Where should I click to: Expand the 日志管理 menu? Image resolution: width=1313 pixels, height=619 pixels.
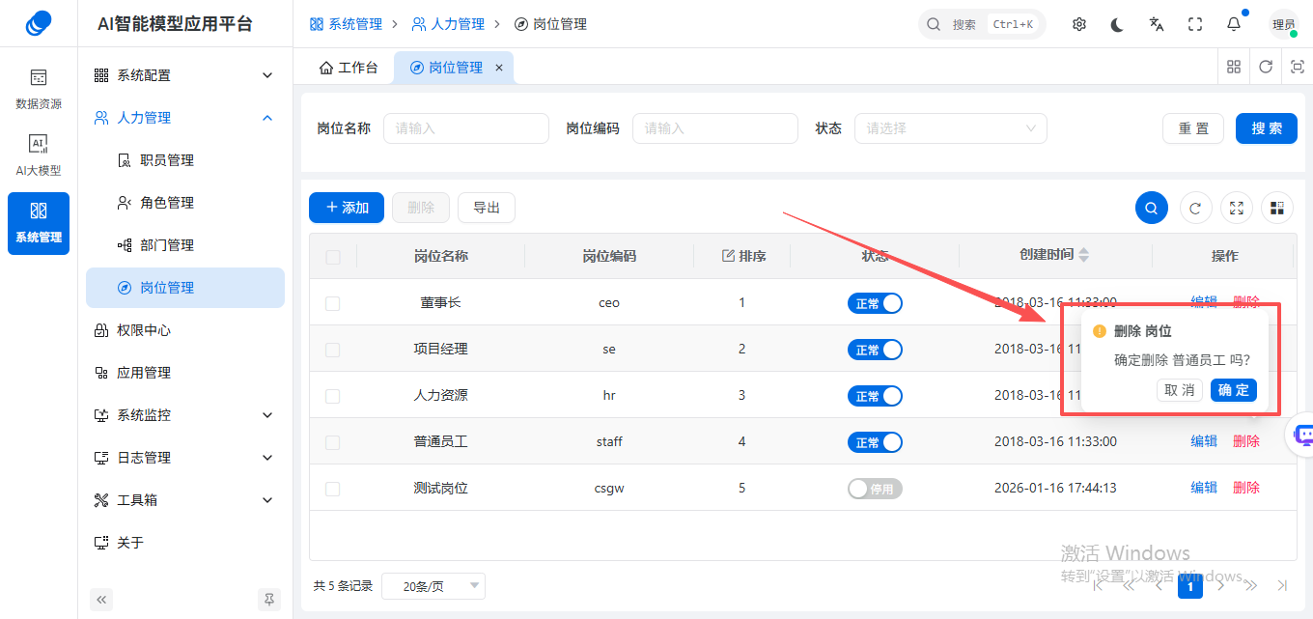tap(185, 458)
